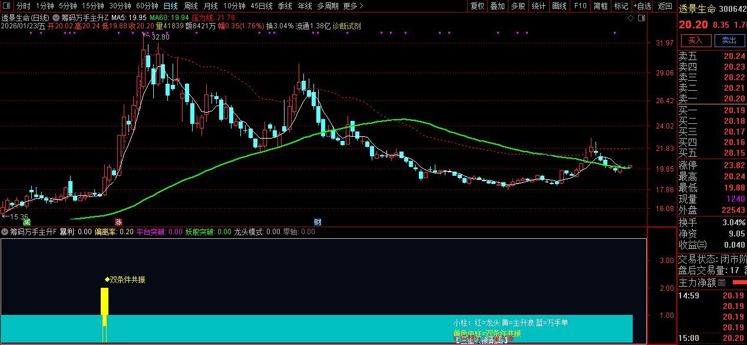The height and width of the screenshot is (345, 747).
Task: Switch to the 分时 intraday tab
Action: (x=24, y=6)
